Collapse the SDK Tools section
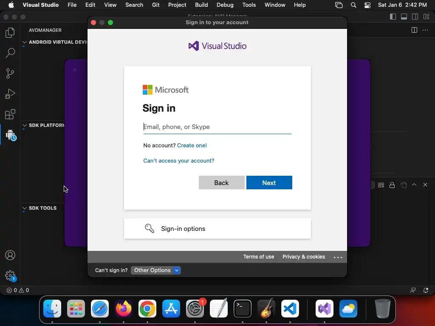Screen dimensions: 435x326 coord(24,208)
